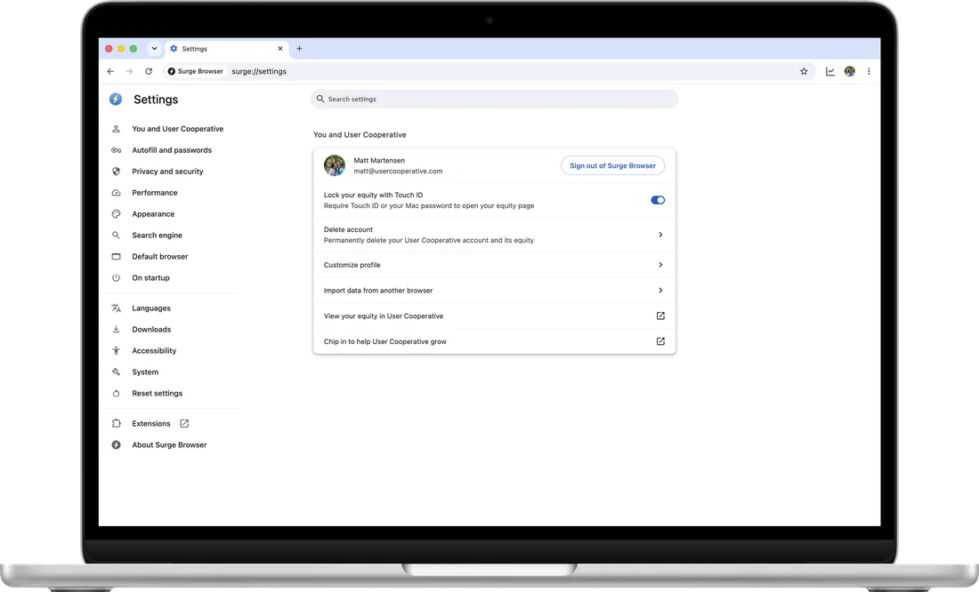Click the wrench System icon
This screenshot has height=592, width=979.
point(116,372)
